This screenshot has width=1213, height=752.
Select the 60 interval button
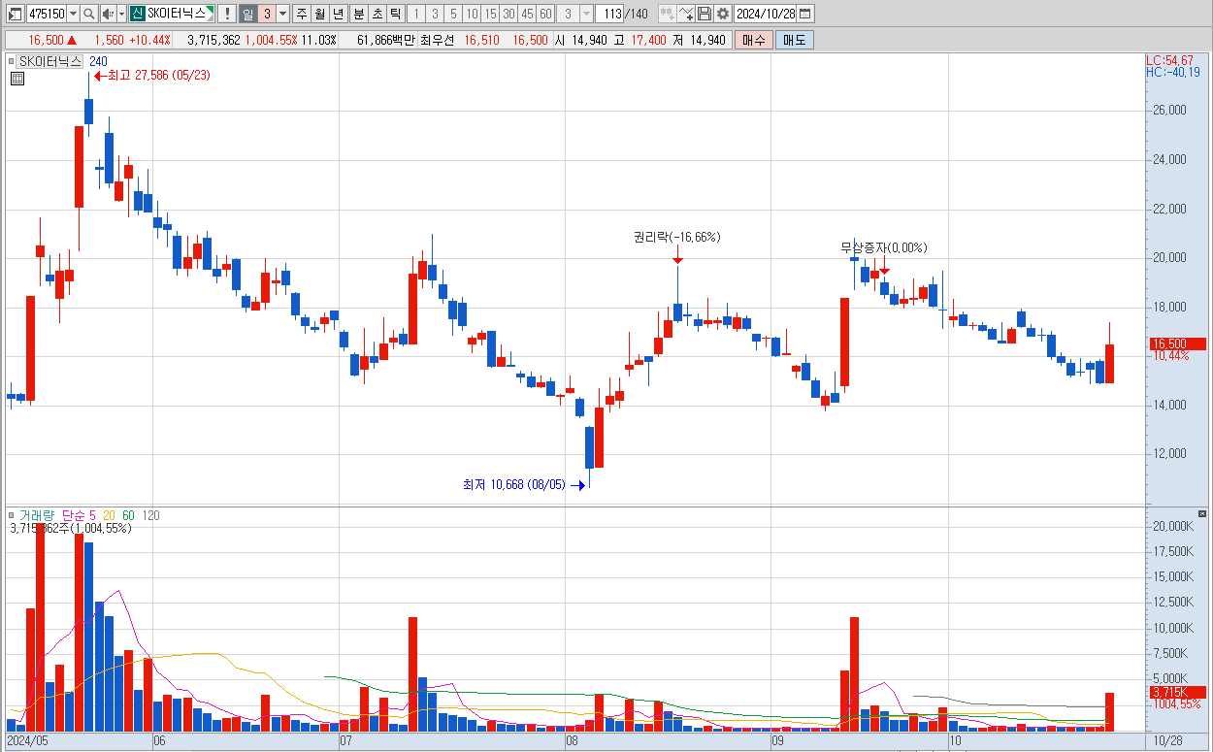pyautogui.click(x=545, y=14)
